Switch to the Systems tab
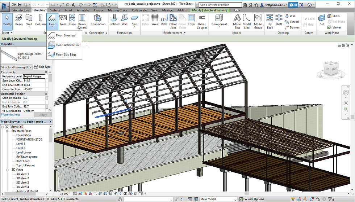This screenshot has width=355, height=202. click(x=55, y=10)
